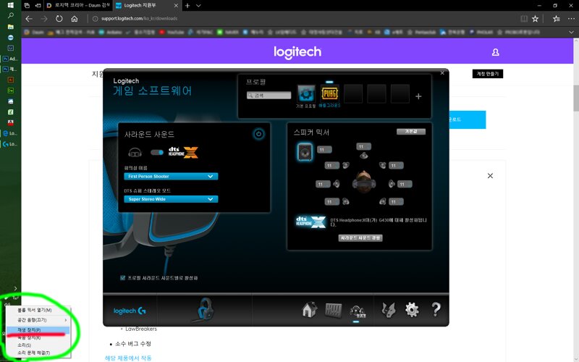Image resolution: width=579 pixels, height=362 pixels.
Task: Select the subwoofer speaker icon in mixer
Action: (x=305, y=152)
